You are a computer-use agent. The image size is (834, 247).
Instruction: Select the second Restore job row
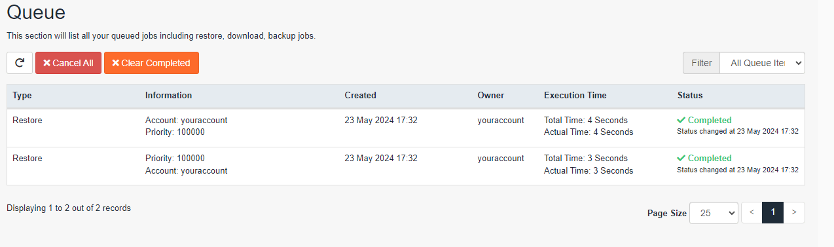click(406, 166)
